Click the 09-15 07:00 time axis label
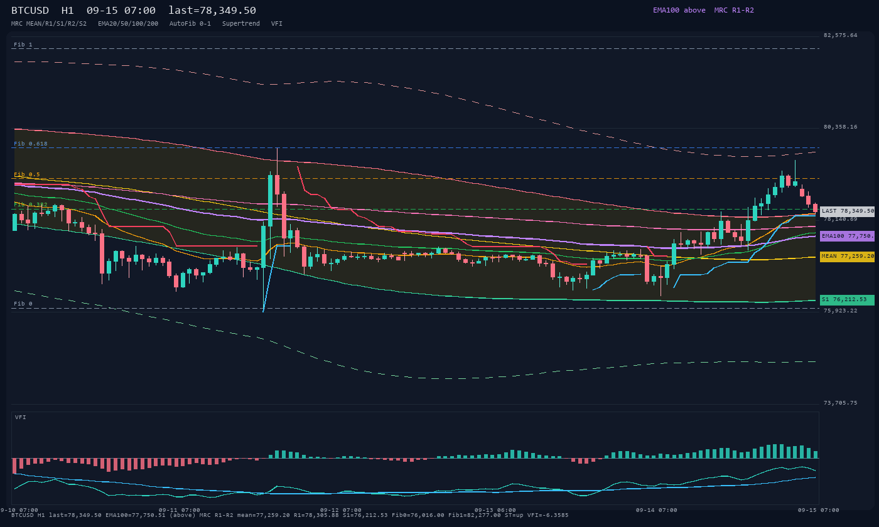Screen dimensions: 879x527 819,510
